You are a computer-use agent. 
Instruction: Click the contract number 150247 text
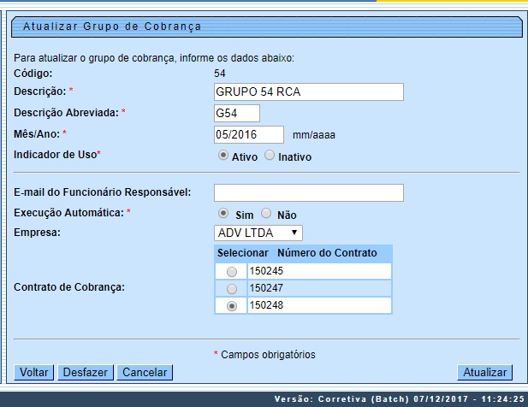point(266,288)
